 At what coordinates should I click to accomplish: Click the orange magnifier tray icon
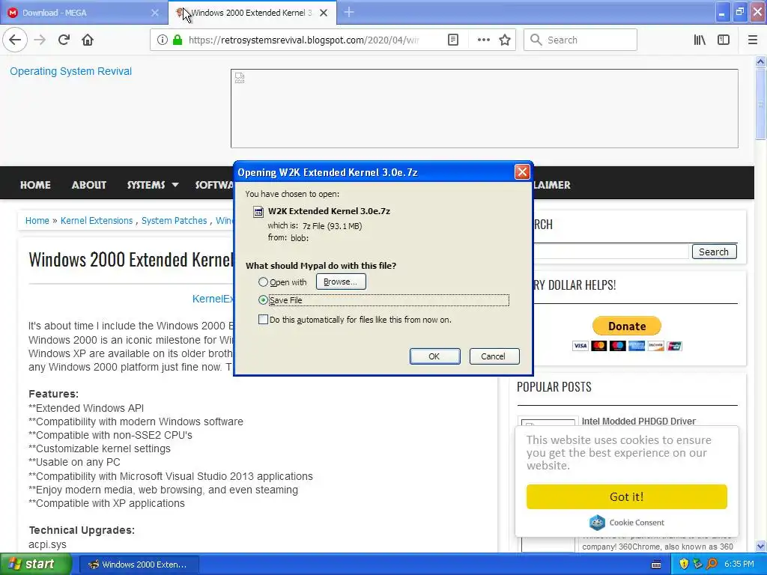712,565
